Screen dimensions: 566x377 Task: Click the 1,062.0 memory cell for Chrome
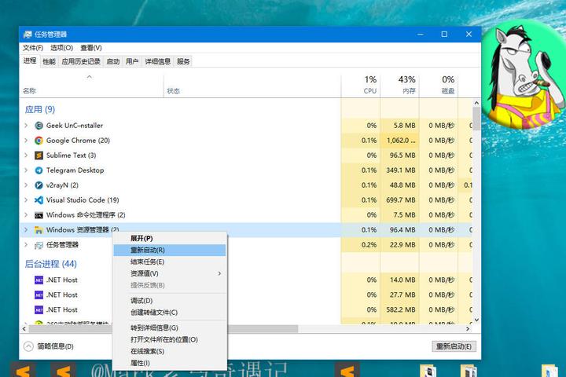click(399, 141)
